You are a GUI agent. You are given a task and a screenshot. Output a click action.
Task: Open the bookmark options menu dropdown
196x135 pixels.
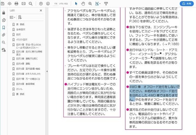point(12,17)
